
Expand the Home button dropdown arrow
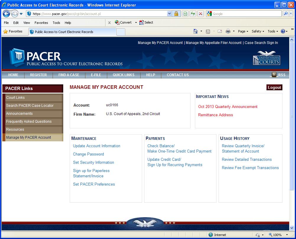(201, 31)
